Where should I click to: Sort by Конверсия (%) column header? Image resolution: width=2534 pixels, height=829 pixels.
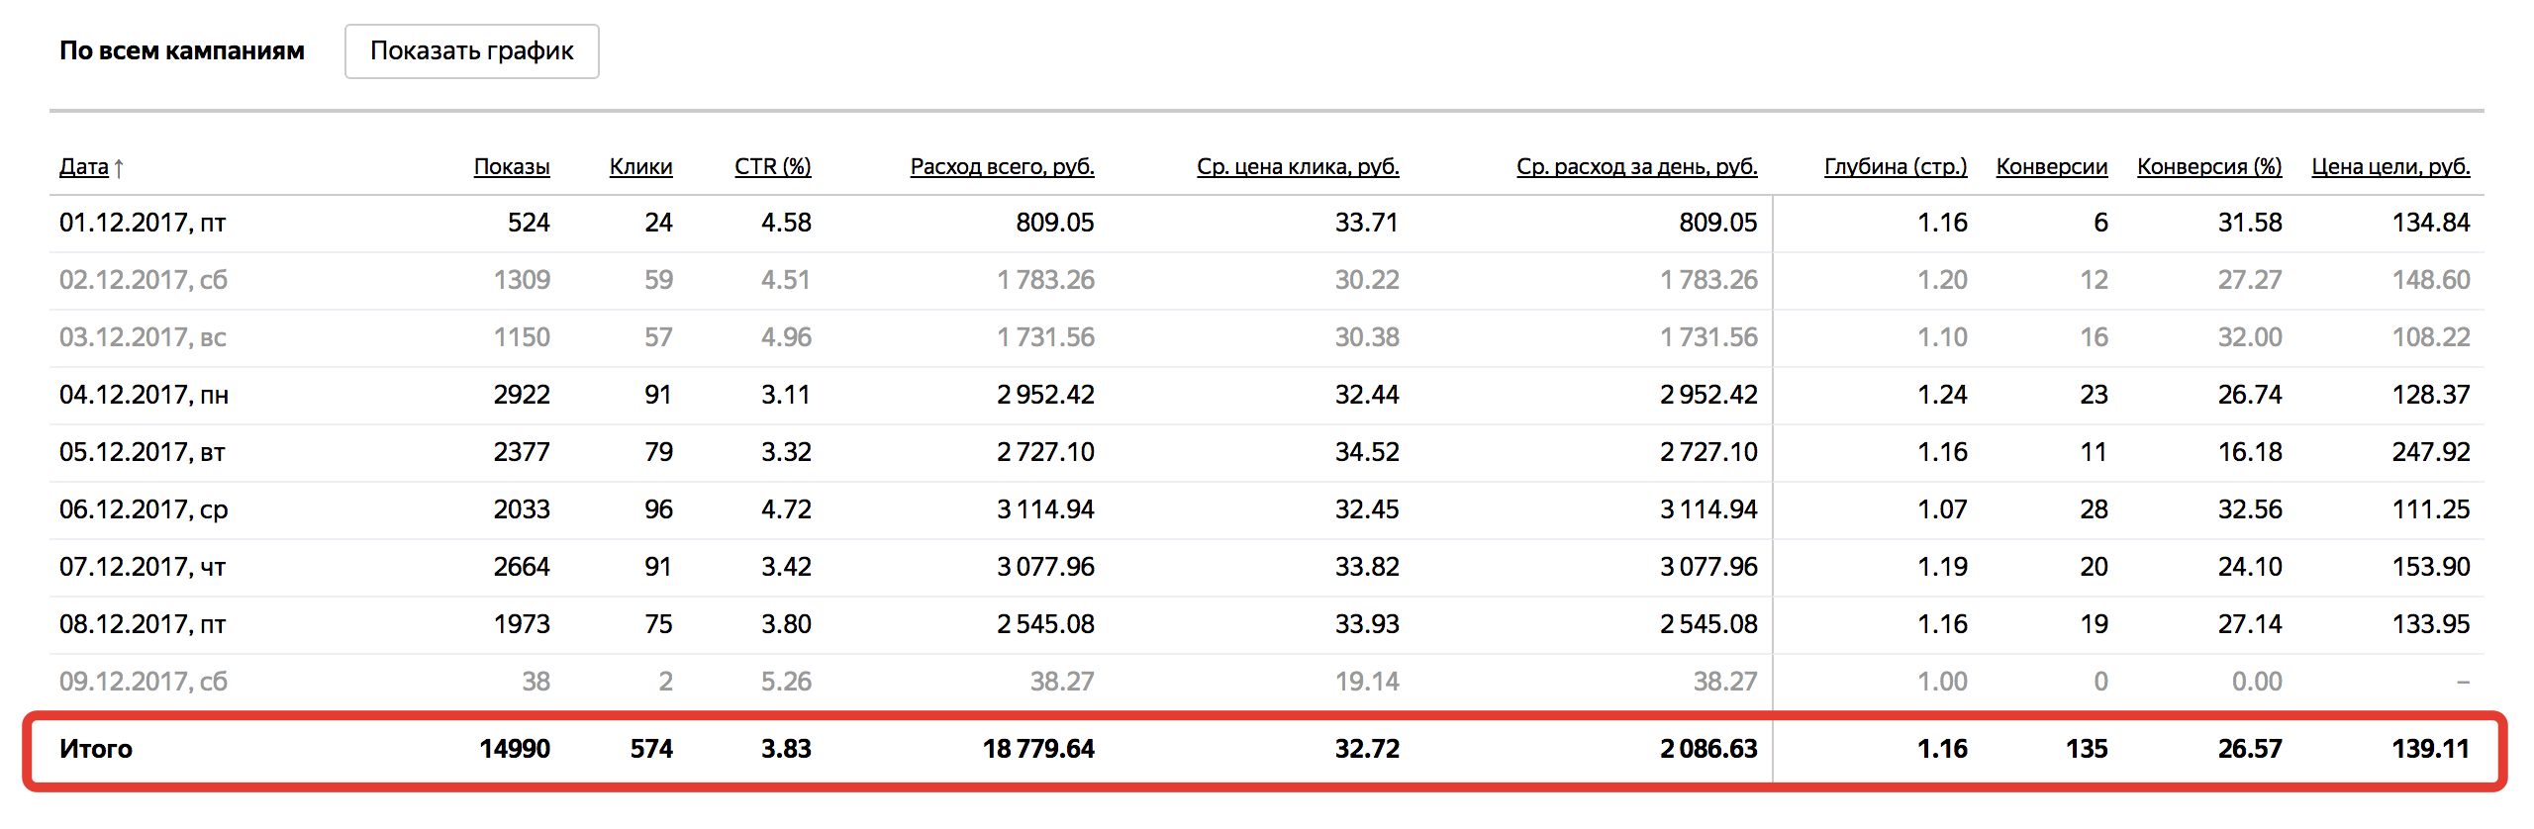2209,166
